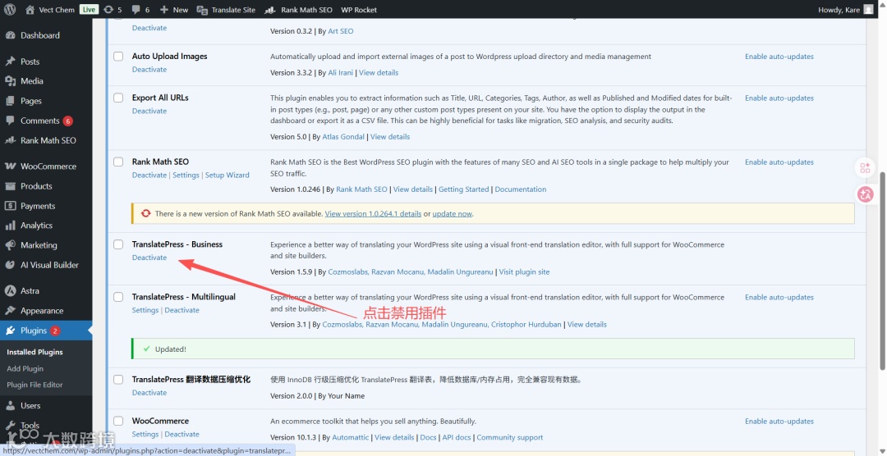Screen dimensions: 887x456
Task: Tick the Rank Math SEO plugin checkbox
Action: (118, 162)
